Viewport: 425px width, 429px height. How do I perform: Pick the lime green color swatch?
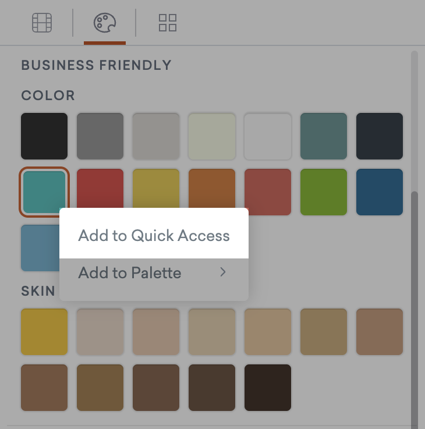coord(324,192)
